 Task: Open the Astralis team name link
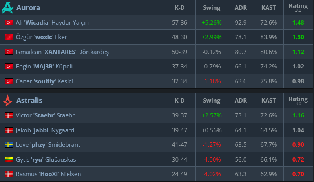click(x=29, y=101)
